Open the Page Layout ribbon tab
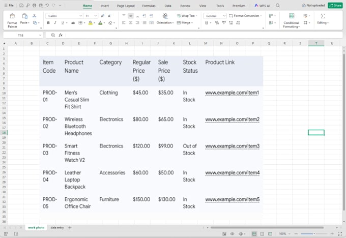 coord(126,6)
